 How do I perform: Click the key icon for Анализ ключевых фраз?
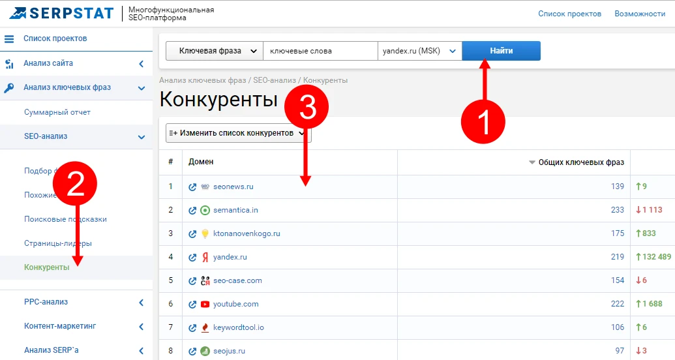(9, 88)
